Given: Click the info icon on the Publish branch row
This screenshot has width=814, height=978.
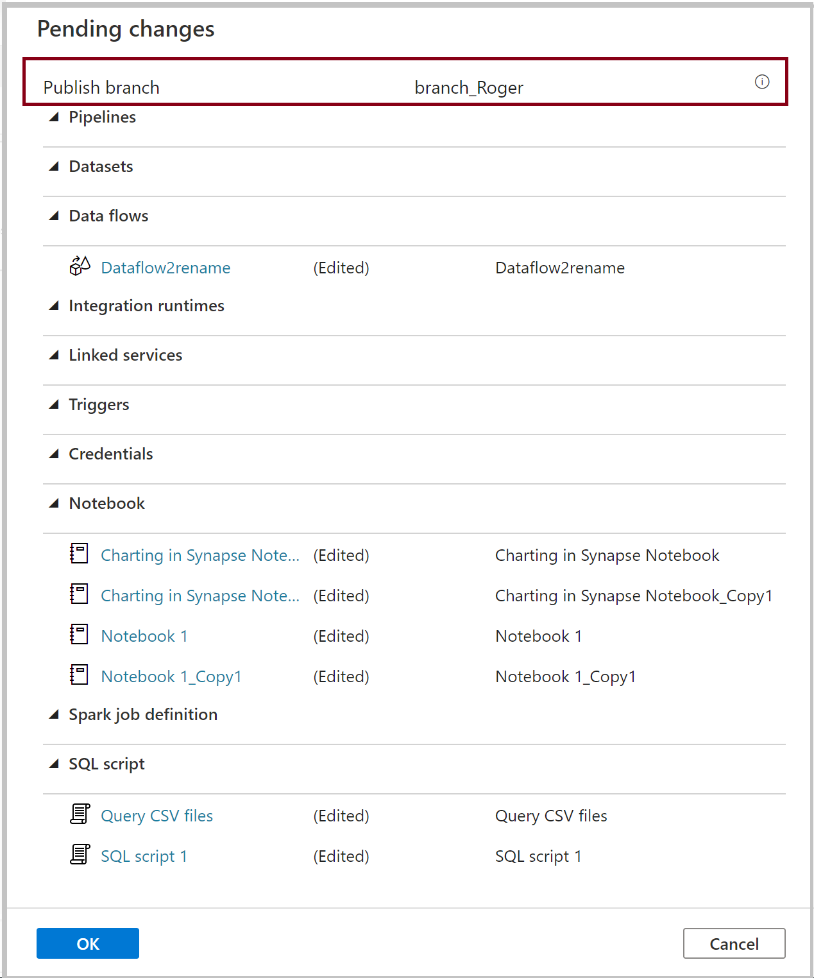Looking at the screenshot, I should pos(762,82).
